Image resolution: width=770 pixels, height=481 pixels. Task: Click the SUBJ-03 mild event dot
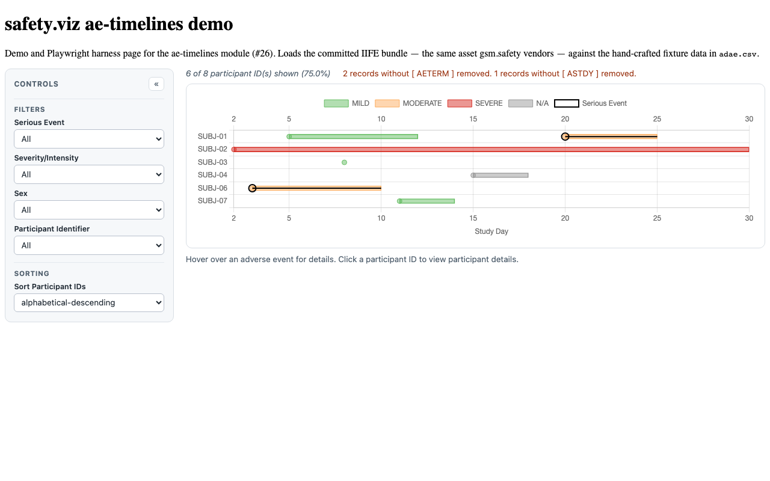(x=344, y=162)
